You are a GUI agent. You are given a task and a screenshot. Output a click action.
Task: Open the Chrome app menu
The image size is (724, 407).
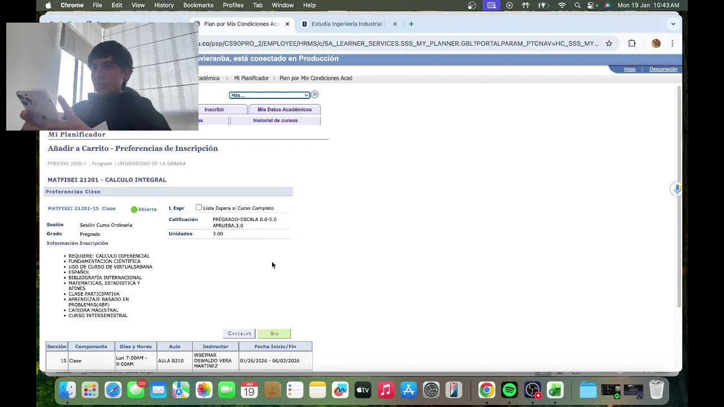(72, 5)
